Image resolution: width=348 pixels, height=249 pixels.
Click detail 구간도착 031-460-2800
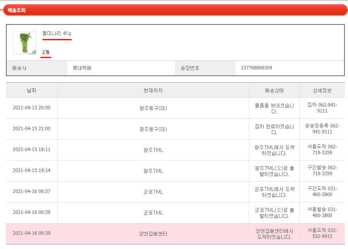322,191
